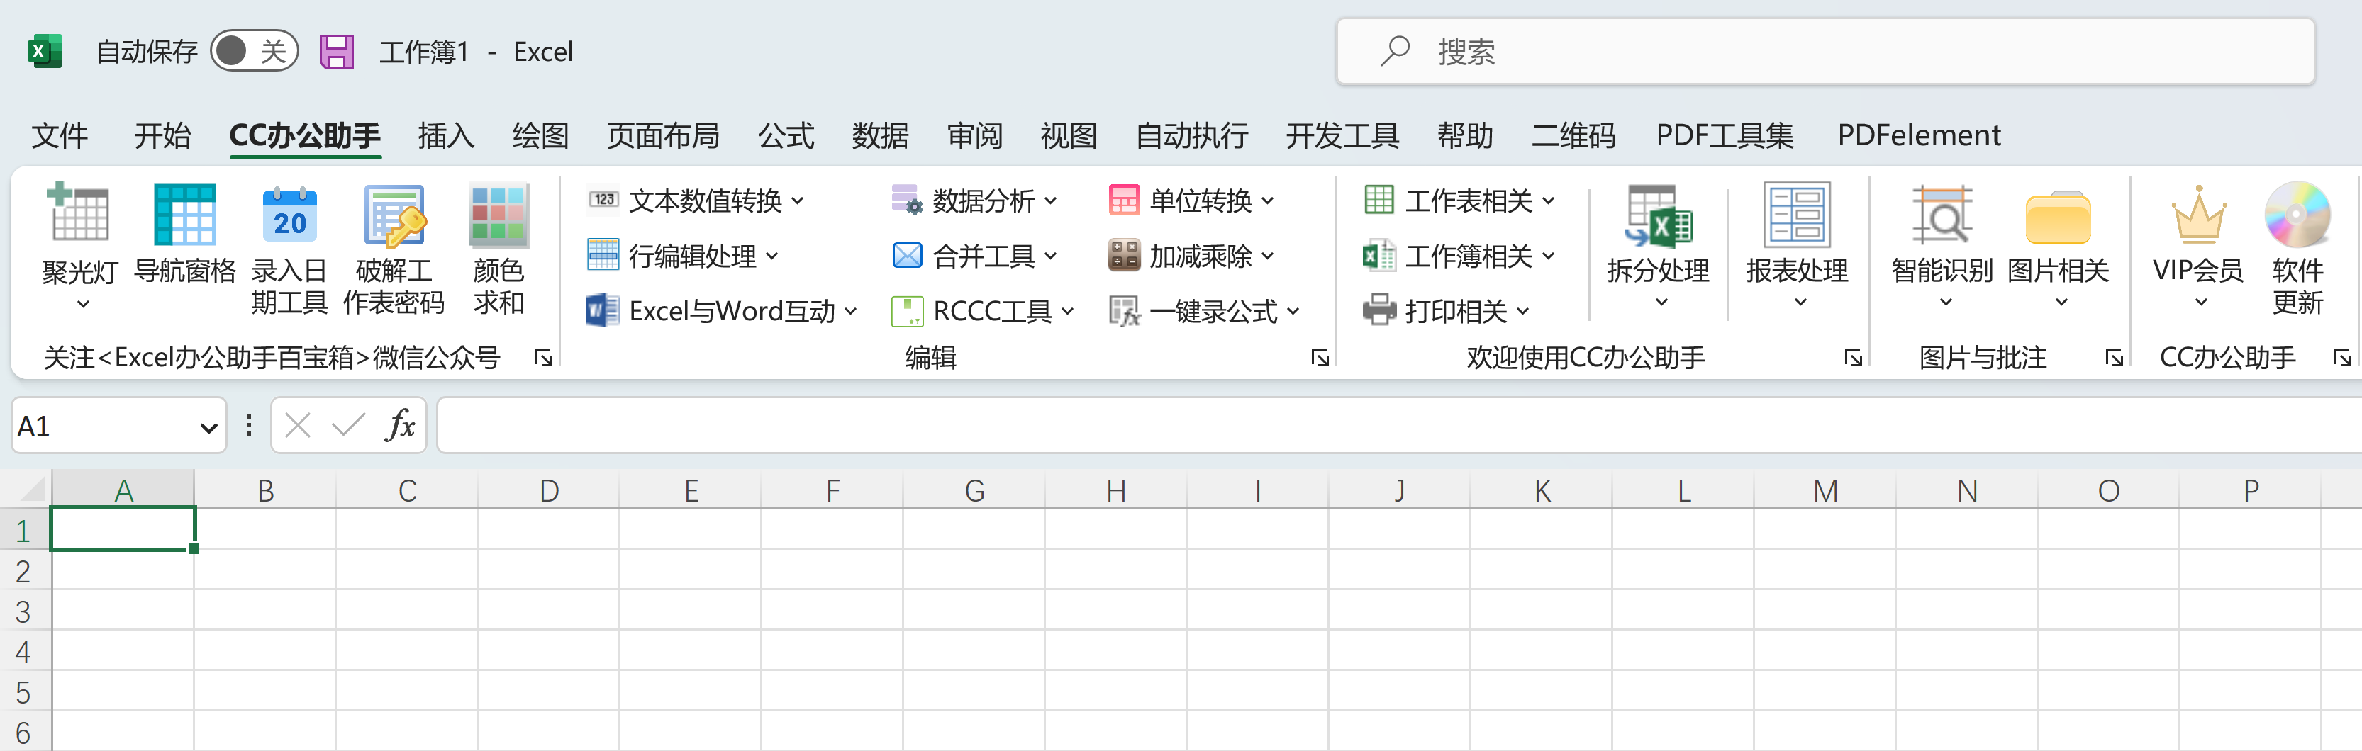This screenshot has width=2362, height=751.
Task: Select cell B2 in the grid
Action: click(265, 570)
